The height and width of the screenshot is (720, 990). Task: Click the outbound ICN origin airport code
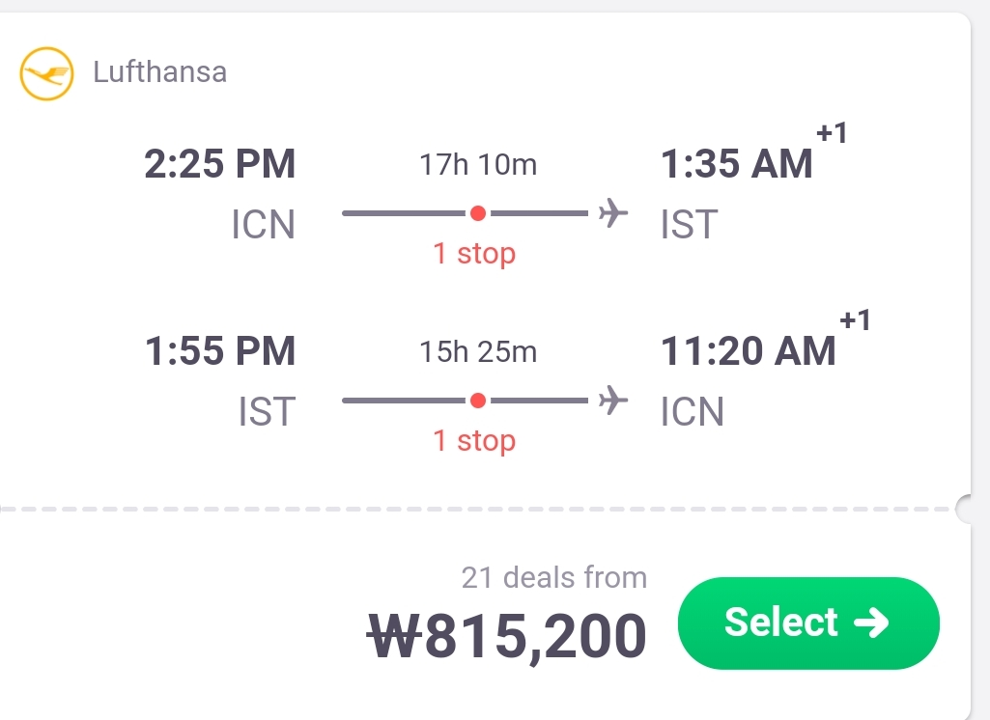(263, 225)
